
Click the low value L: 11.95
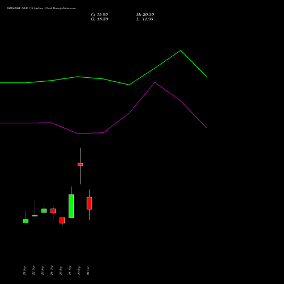[x=145, y=19]
